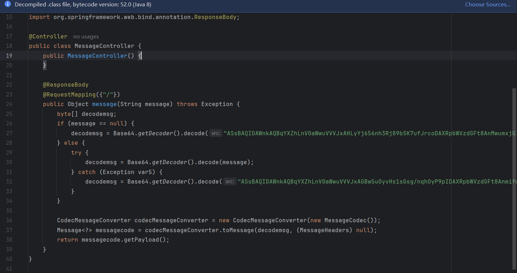Click the "no usages" hint beside @Controller

click(86, 36)
